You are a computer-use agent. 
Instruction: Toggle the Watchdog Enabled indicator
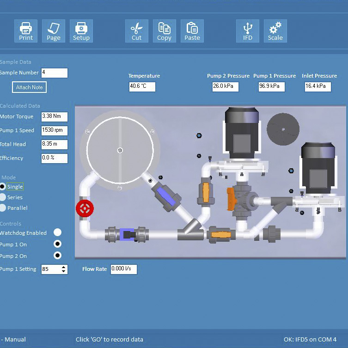pos(57,232)
